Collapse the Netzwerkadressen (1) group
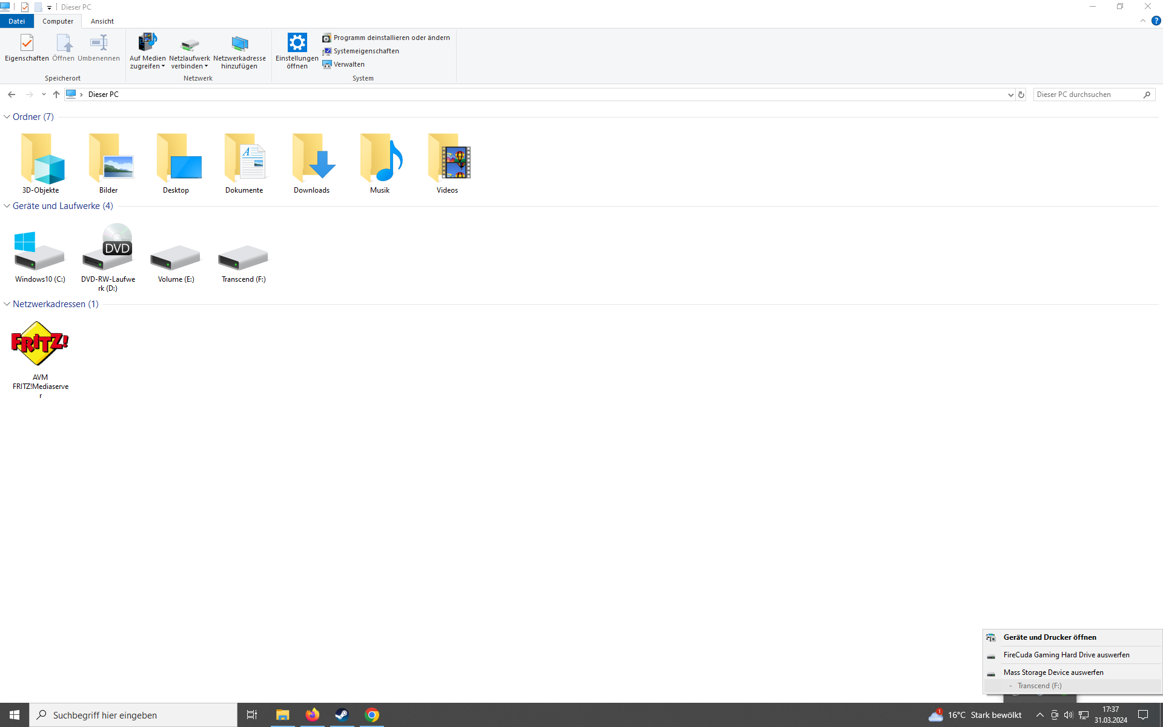1163x727 pixels. click(x=7, y=304)
